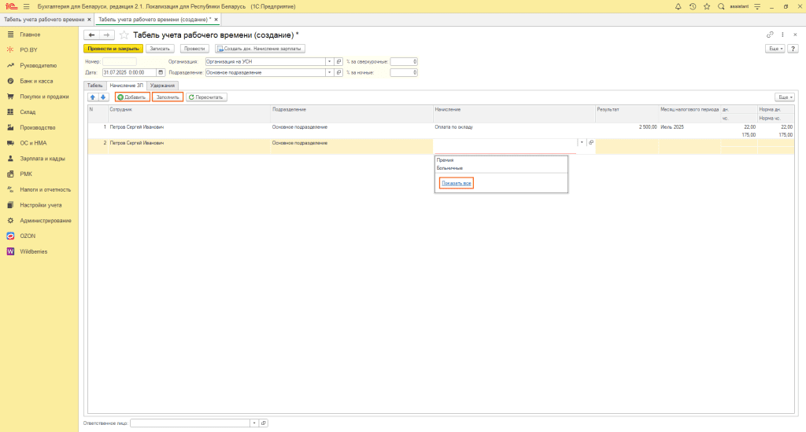Click the Записать button
The height and width of the screenshot is (432, 806).
tap(160, 49)
